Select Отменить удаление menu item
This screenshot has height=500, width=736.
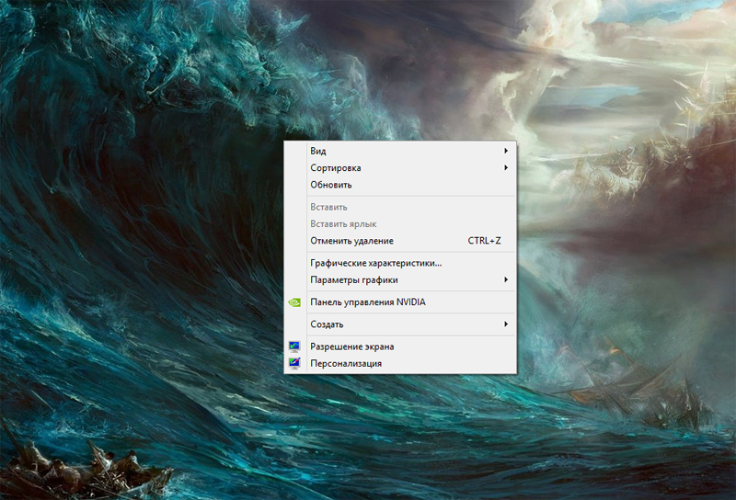tap(400, 241)
